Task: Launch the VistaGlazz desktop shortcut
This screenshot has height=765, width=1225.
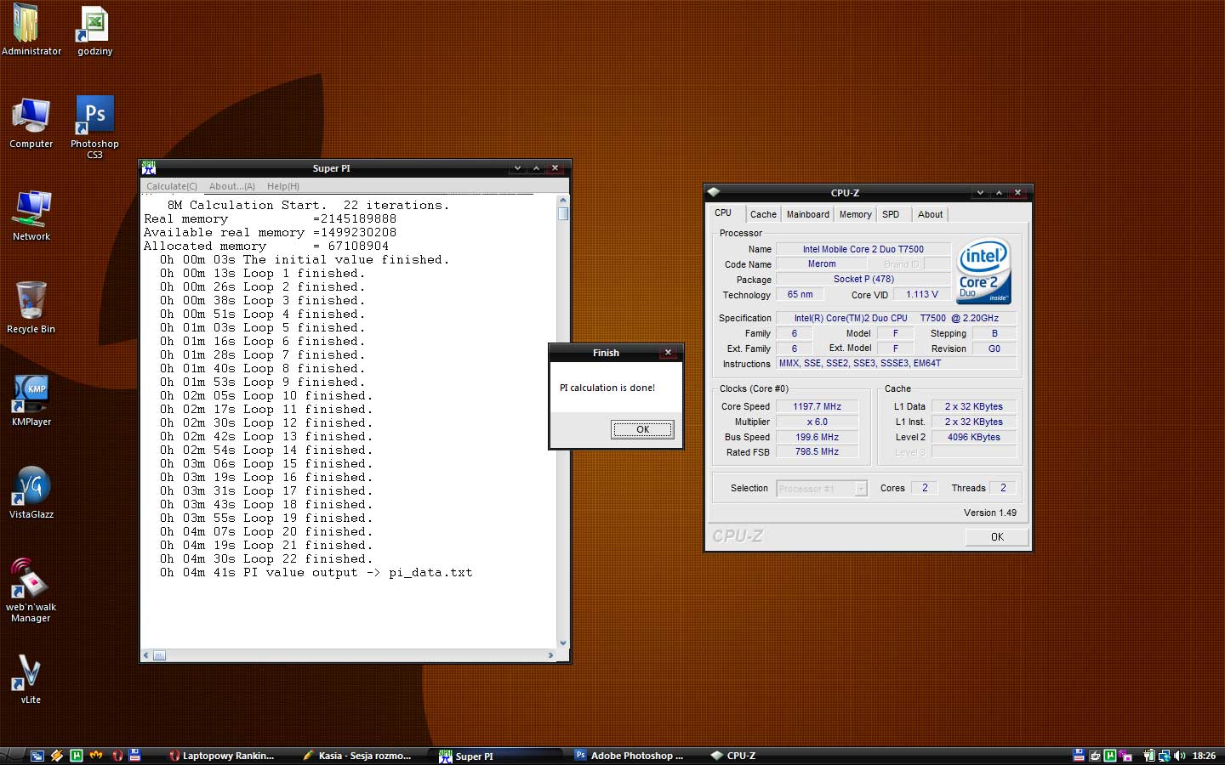Action: (31, 493)
